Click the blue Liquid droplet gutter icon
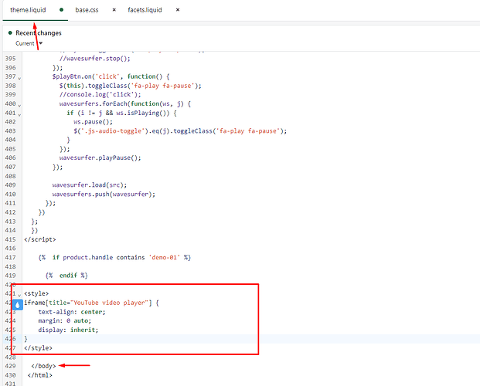Image resolution: width=480 pixels, height=386 pixels. pos(17,305)
